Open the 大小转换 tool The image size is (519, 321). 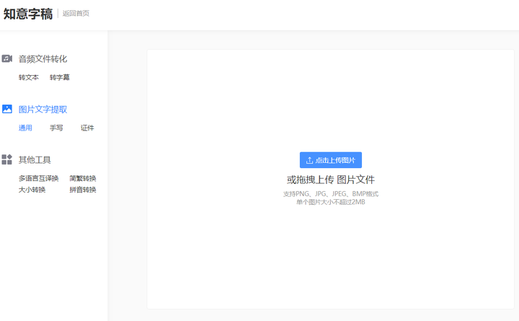tap(32, 190)
